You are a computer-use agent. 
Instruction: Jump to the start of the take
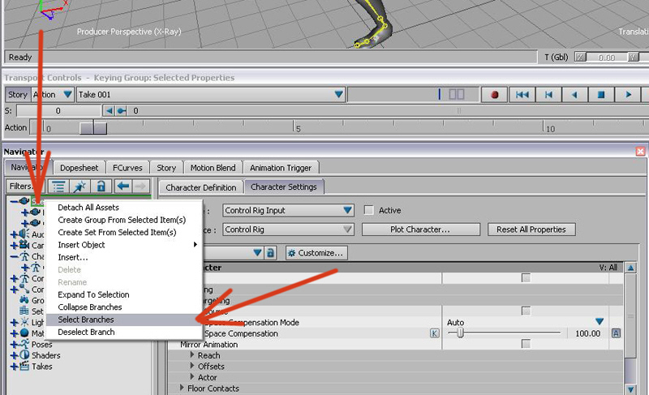(522, 95)
